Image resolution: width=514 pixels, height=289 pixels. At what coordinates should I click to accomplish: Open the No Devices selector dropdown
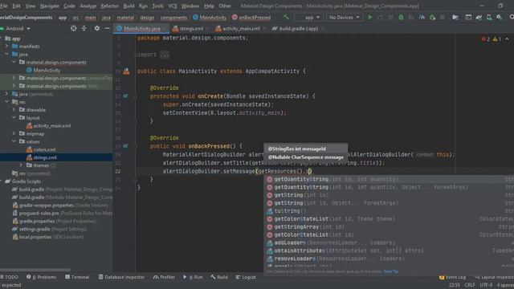tap(345, 18)
